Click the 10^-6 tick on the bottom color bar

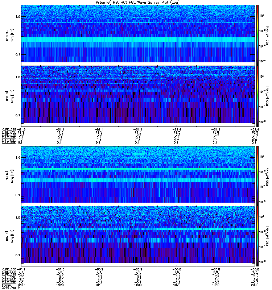pyautogui.click(x=262, y=262)
